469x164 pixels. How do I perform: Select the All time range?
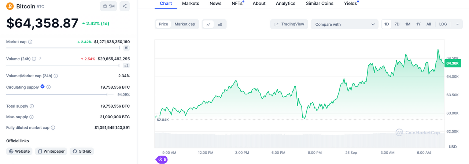[429, 24]
